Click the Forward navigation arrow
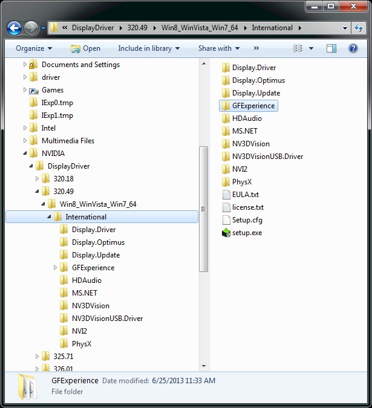 point(31,28)
